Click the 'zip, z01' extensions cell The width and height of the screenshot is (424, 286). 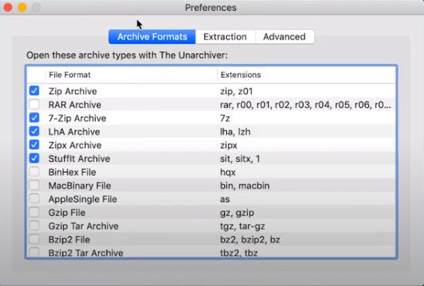coord(236,91)
